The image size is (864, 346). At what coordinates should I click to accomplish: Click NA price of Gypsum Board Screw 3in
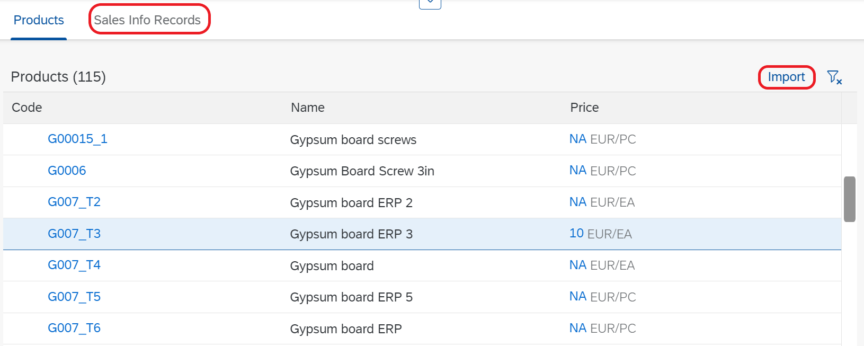[x=577, y=171]
